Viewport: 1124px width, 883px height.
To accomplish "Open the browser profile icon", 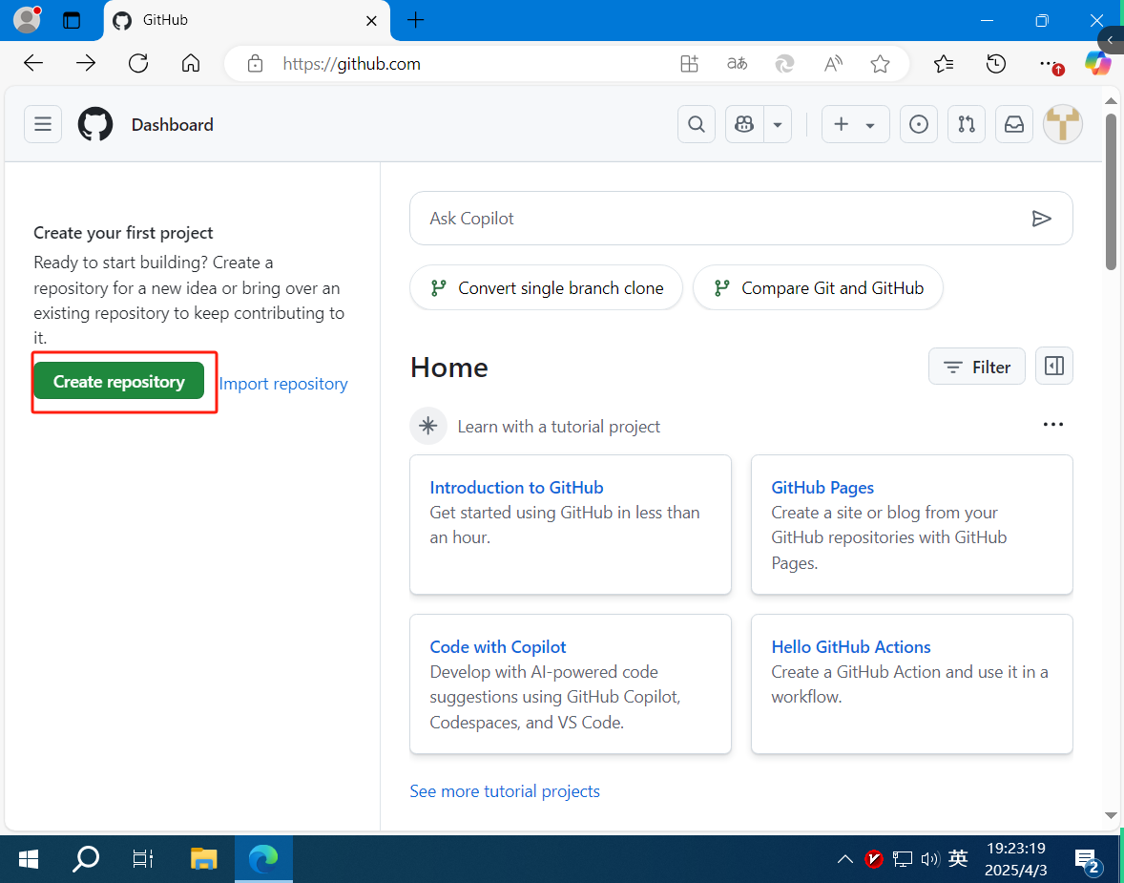I will tap(28, 19).
